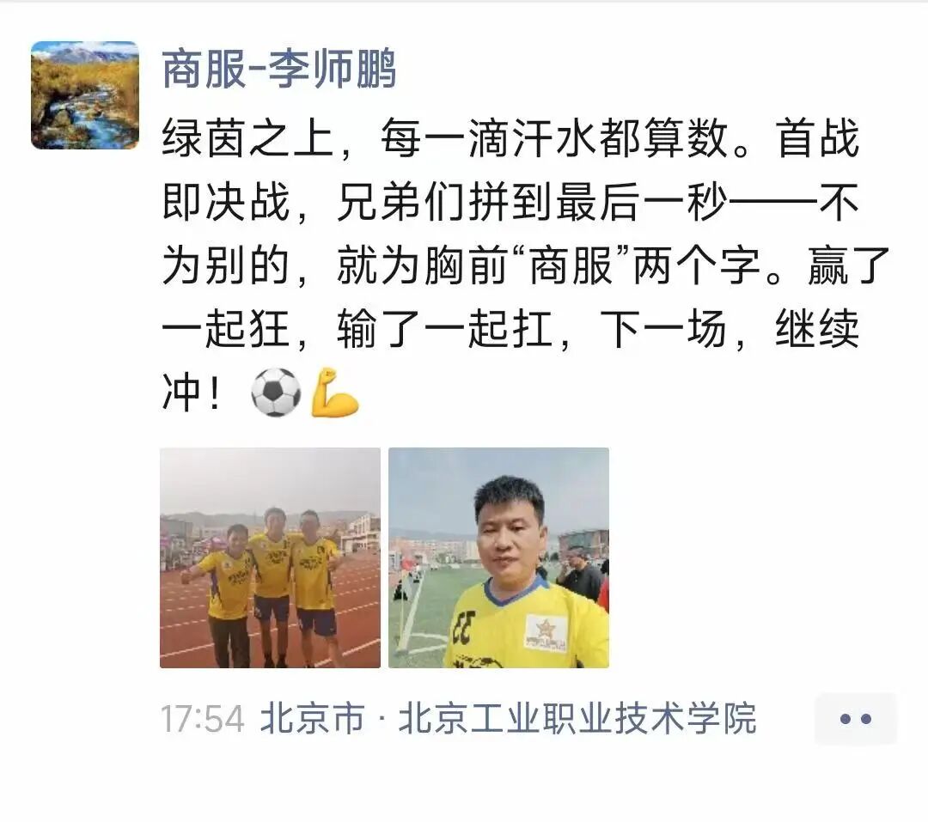The height and width of the screenshot is (822, 928).
Task: Tap the soccer ball emoji
Action: click(276, 393)
